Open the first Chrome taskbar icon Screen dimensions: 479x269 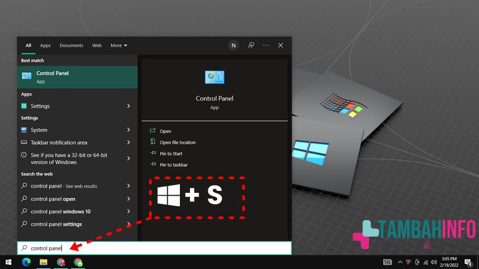click(61, 262)
